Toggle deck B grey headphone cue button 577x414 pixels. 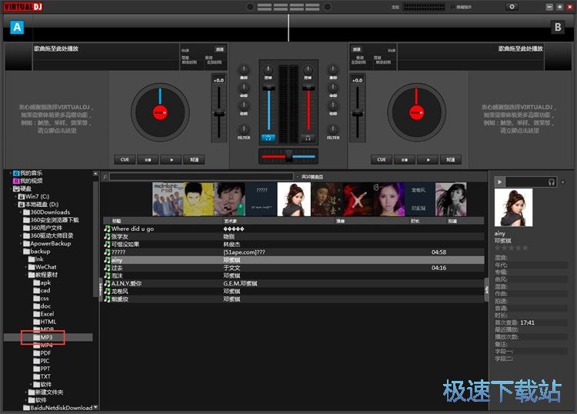(308, 138)
